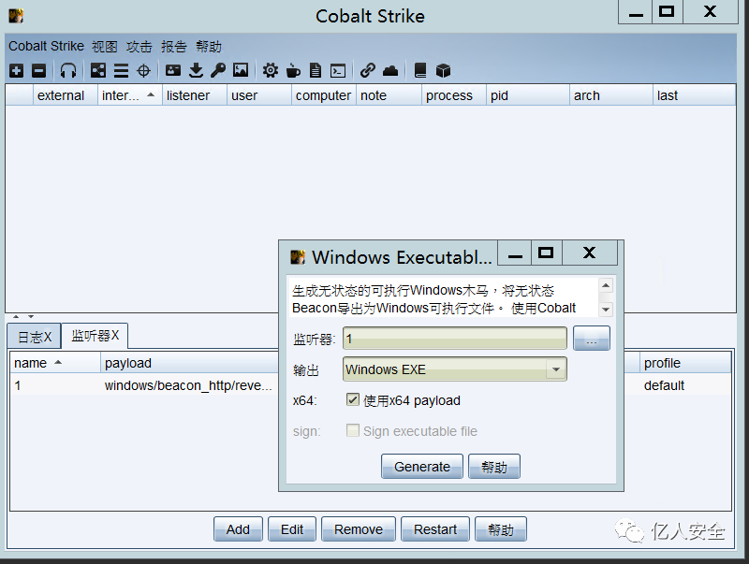Open downloaded files via download icon

pos(196,71)
